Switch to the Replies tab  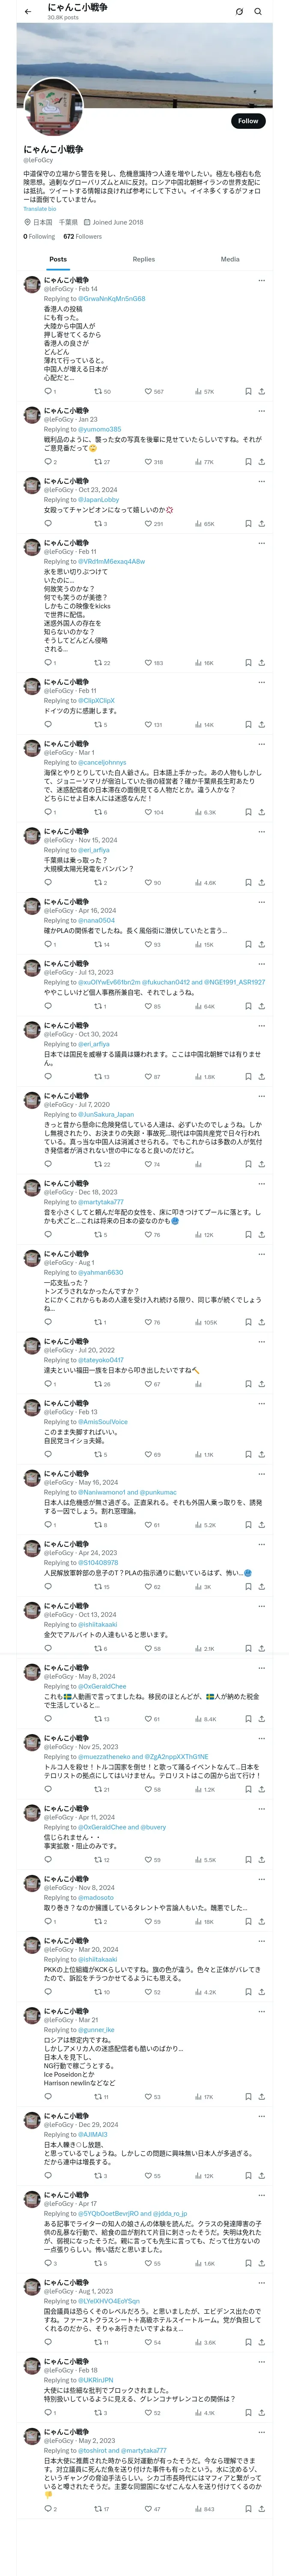pyautogui.click(x=143, y=259)
